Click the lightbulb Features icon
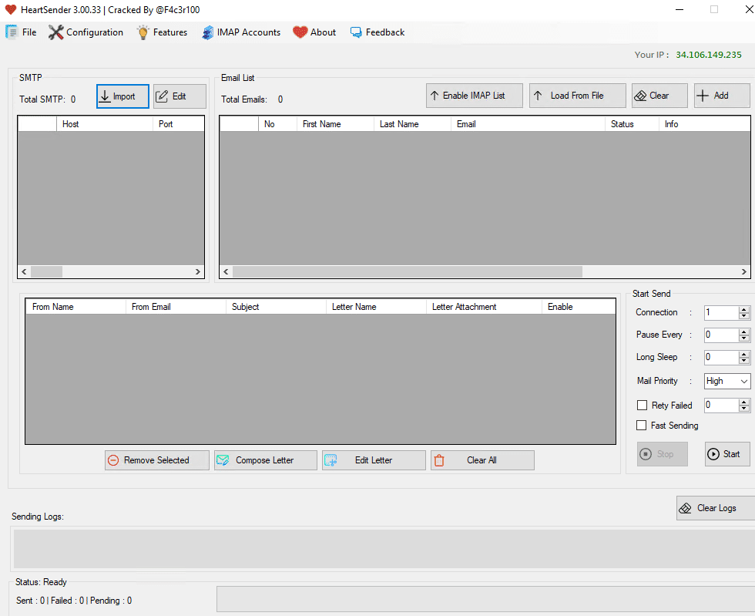Image resolution: width=755 pixels, height=616 pixels. pos(143,32)
